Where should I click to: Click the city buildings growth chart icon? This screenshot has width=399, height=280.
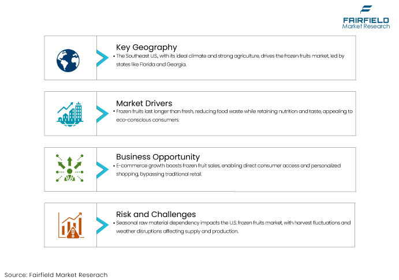click(x=70, y=114)
